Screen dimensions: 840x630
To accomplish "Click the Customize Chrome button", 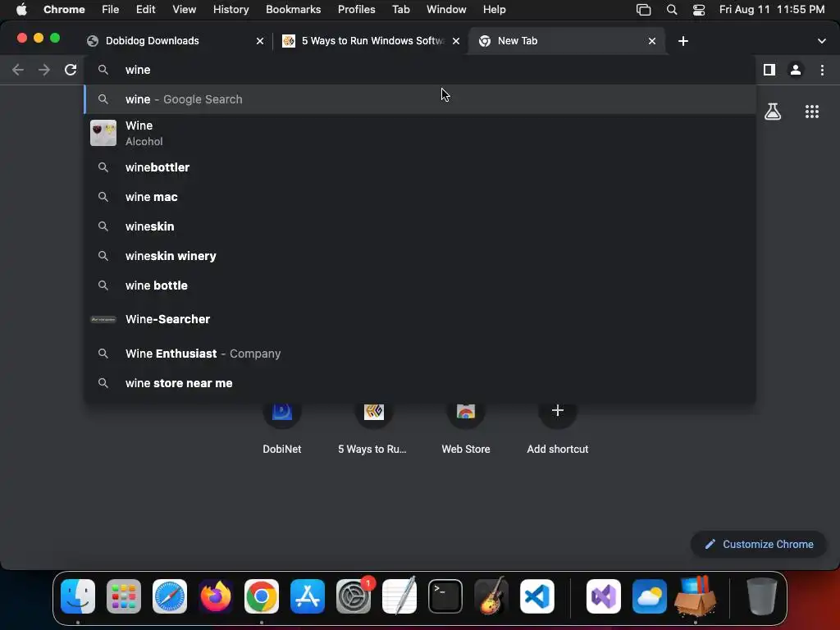I will 759,545.
